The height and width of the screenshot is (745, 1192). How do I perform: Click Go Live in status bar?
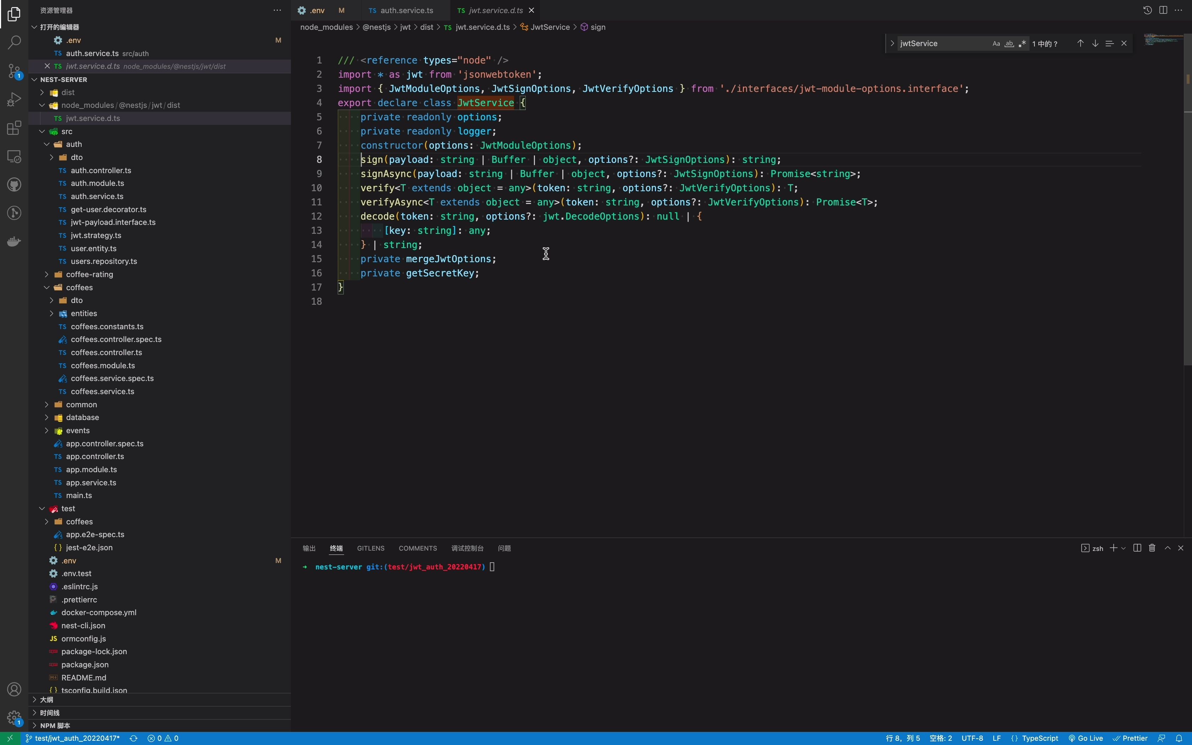tap(1086, 738)
